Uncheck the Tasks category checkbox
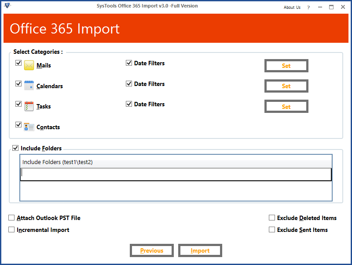The height and width of the screenshot is (265, 352). [x=18, y=104]
